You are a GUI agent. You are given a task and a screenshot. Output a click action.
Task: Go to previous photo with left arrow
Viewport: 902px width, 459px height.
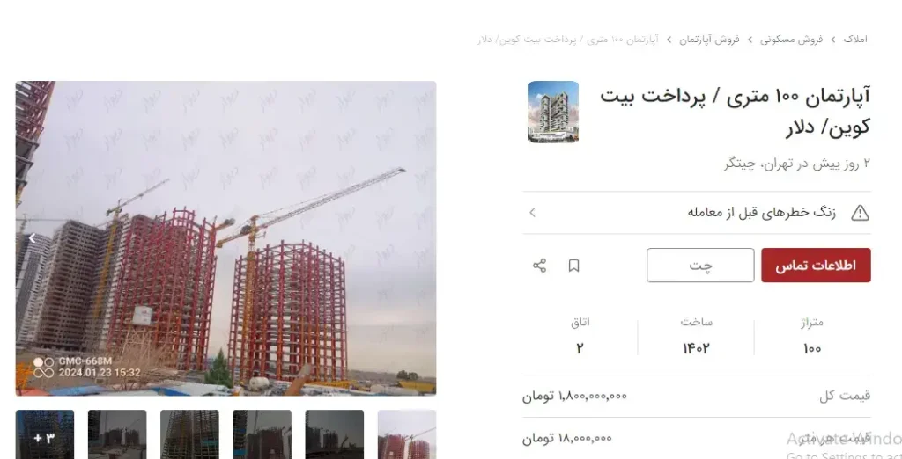(x=33, y=237)
